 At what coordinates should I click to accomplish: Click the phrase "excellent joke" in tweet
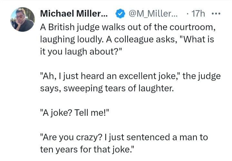pos(147,76)
